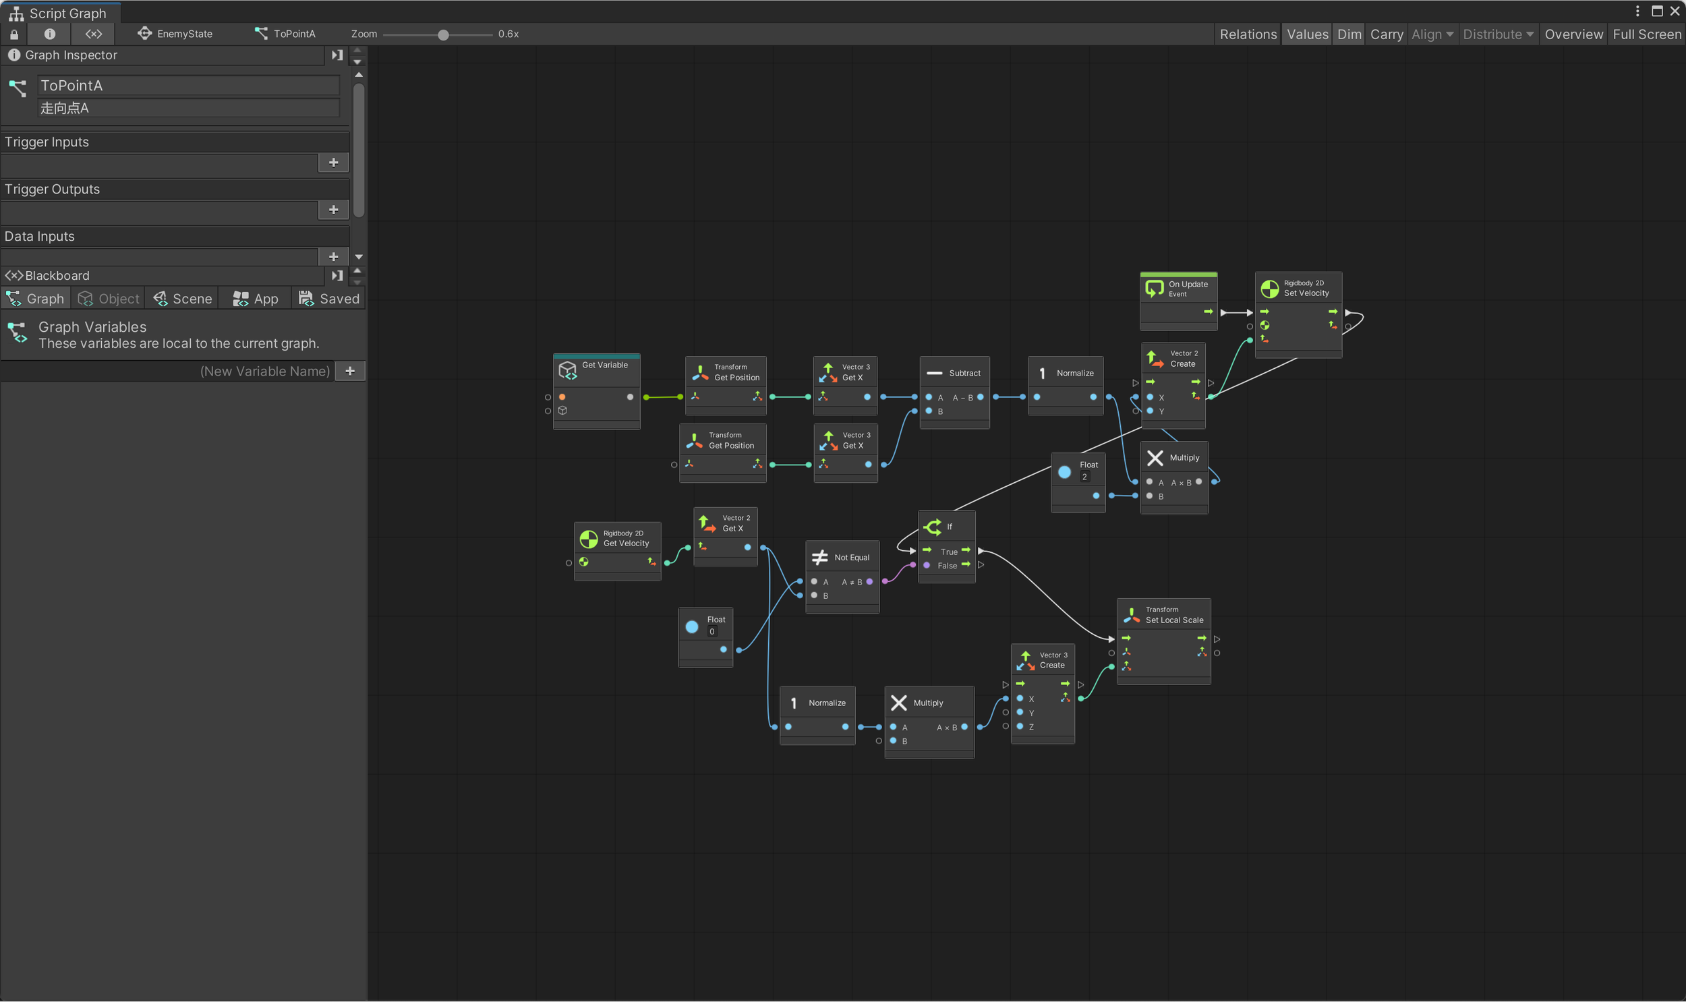Toggle the Blackboard variables toolbar icon
The image size is (1686, 1002).
tap(93, 34)
